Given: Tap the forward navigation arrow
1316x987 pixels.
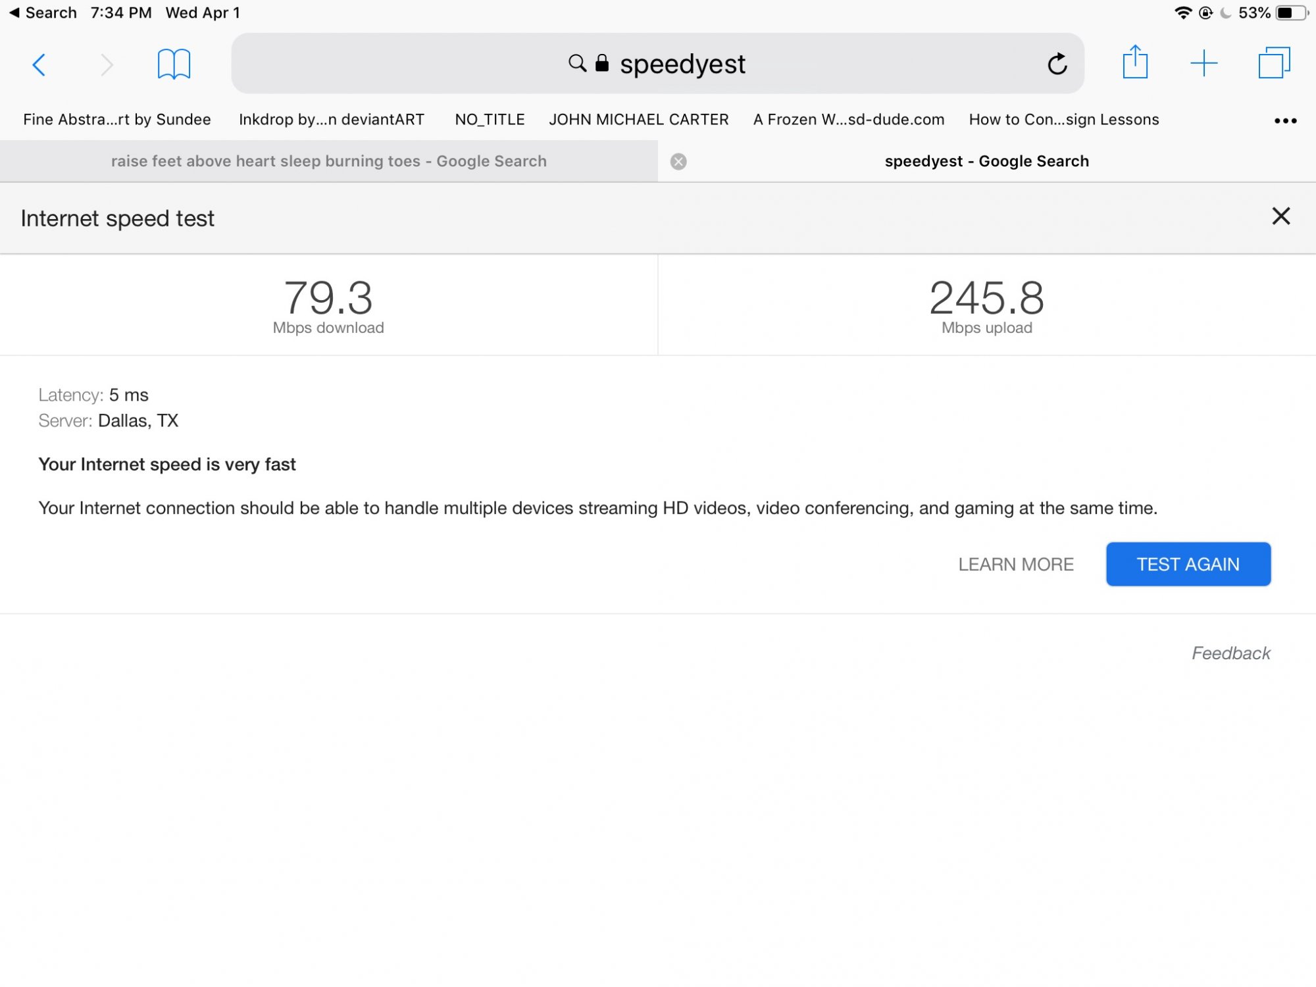Looking at the screenshot, I should pos(107,64).
